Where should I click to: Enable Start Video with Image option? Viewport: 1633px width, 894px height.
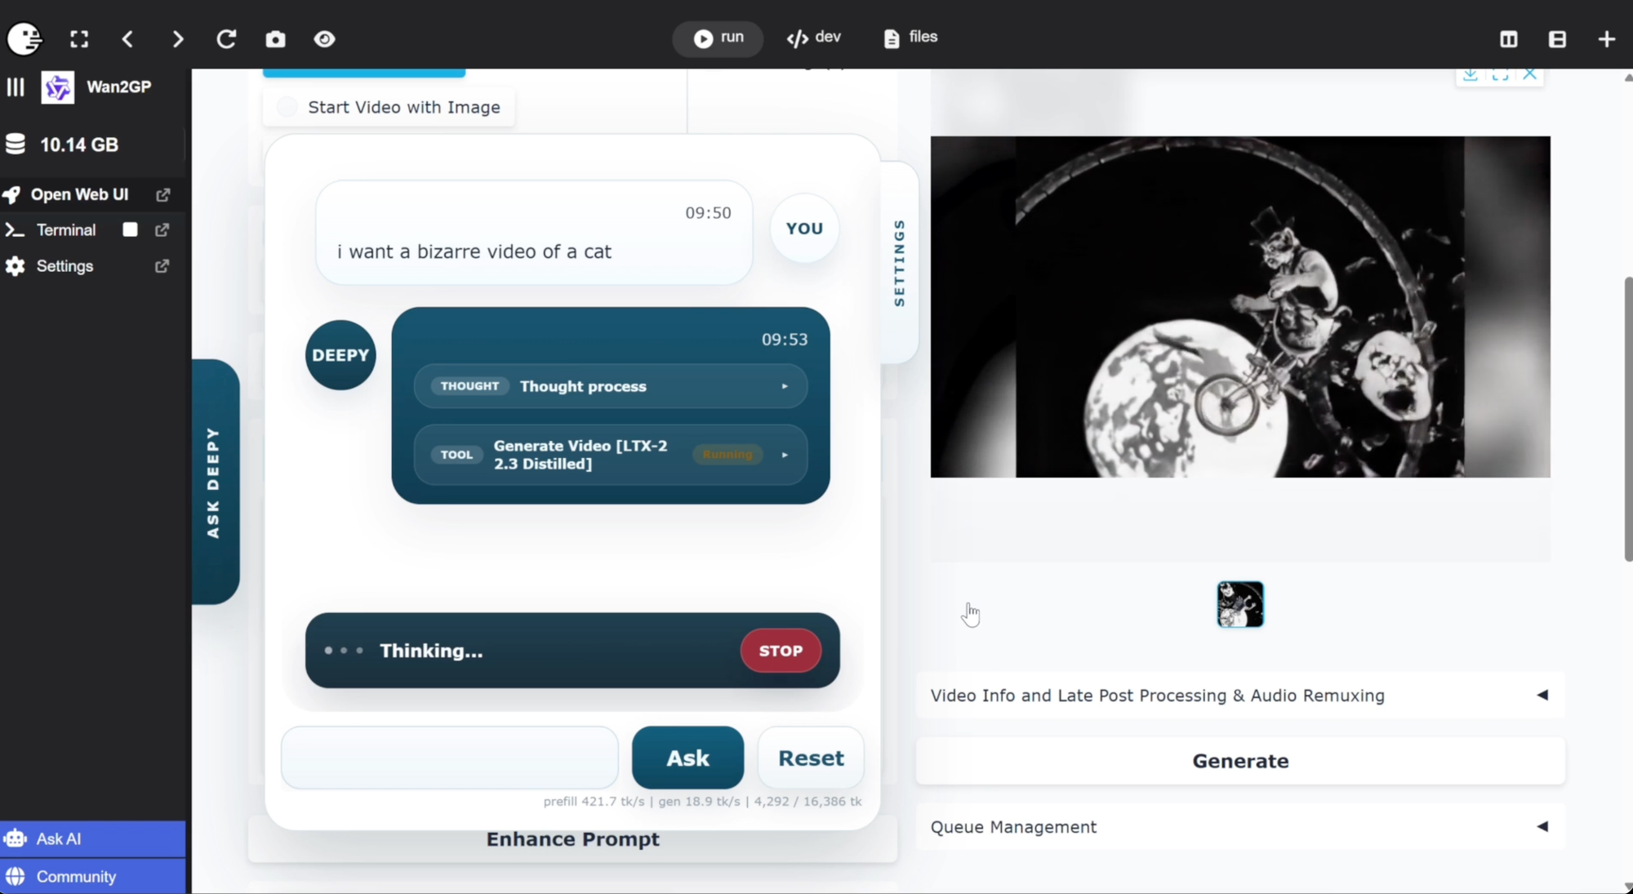pos(287,107)
